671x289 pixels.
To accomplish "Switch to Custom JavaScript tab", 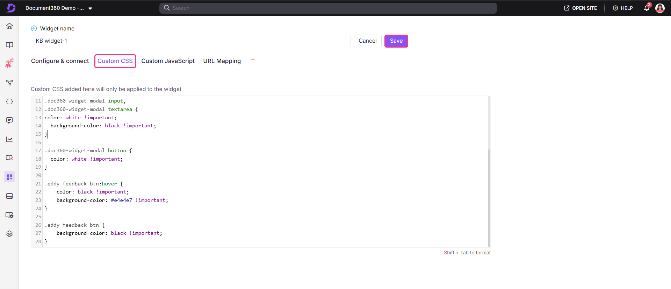I will pos(168,61).
